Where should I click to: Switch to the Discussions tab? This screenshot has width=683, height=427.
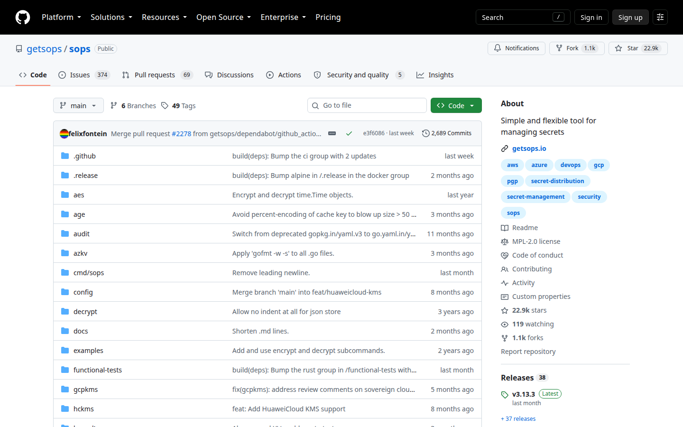pyautogui.click(x=230, y=75)
